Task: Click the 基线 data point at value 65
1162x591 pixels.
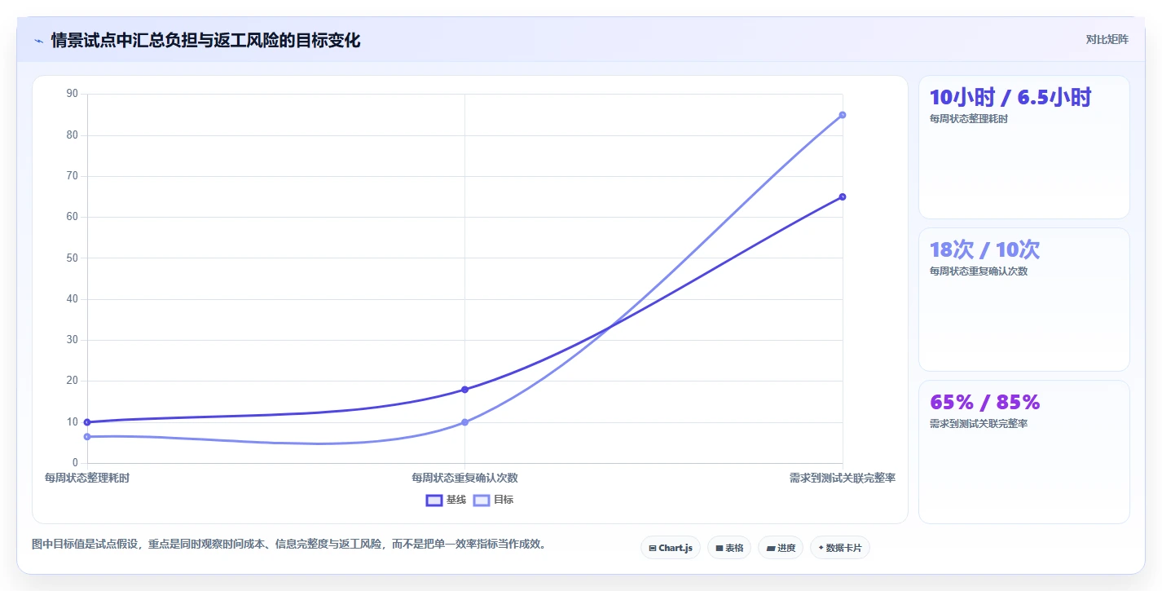Action: point(843,196)
